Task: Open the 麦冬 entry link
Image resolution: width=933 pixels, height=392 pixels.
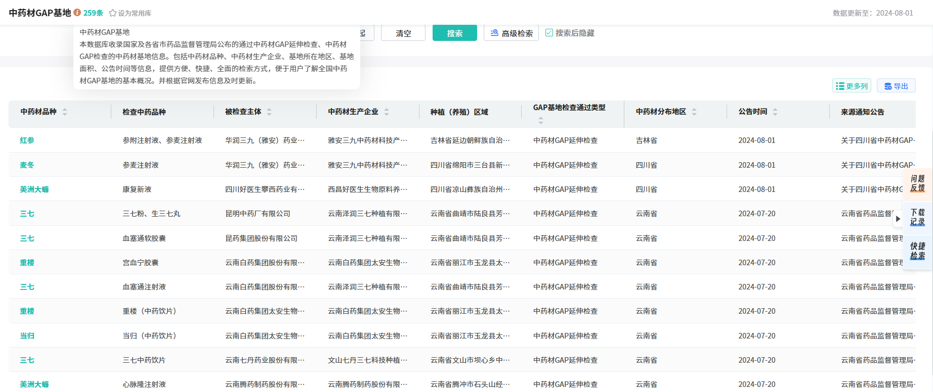Action: (x=27, y=165)
